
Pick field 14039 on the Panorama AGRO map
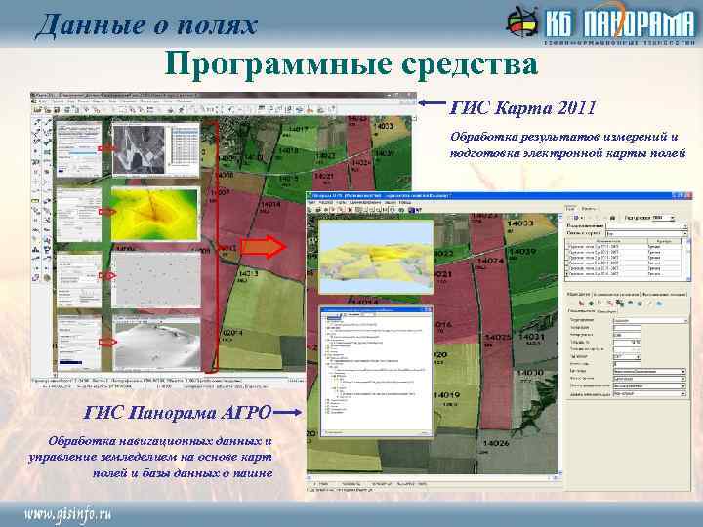coord(522,251)
